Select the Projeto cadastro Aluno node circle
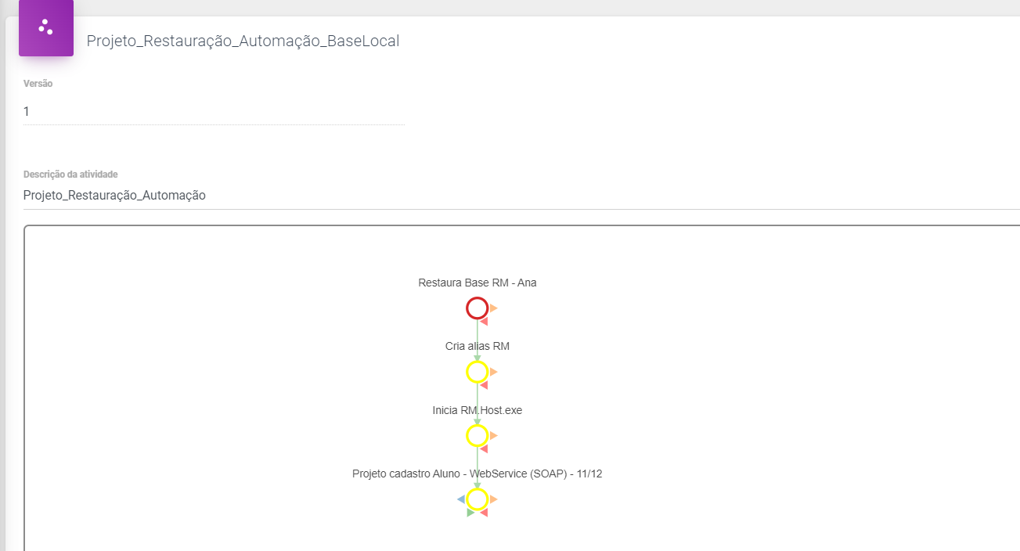Viewport: 1020px width, 551px height. (478, 499)
